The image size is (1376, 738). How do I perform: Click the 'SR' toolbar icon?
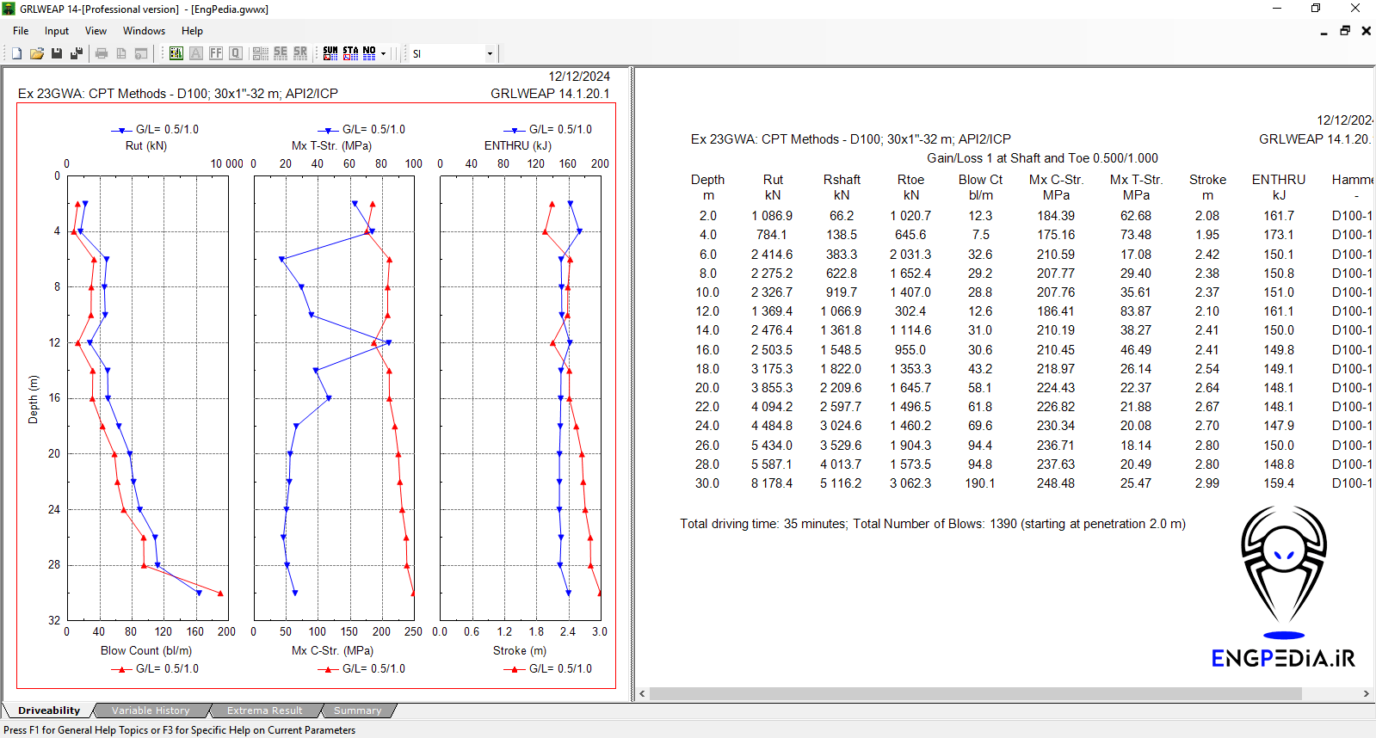point(300,53)
